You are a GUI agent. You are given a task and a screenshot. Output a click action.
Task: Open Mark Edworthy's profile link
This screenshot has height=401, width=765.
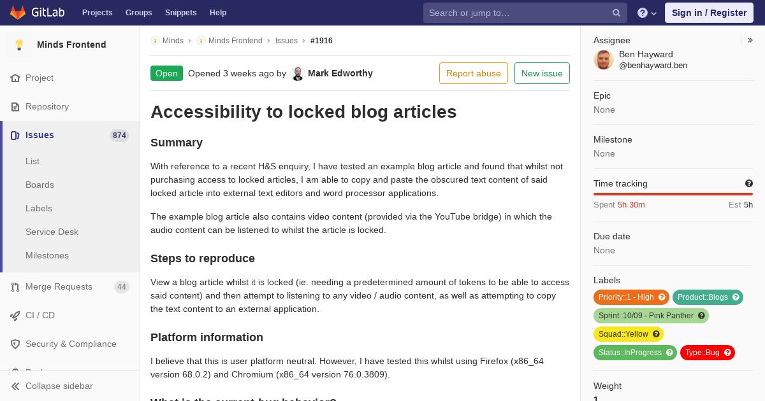(340, 73)
